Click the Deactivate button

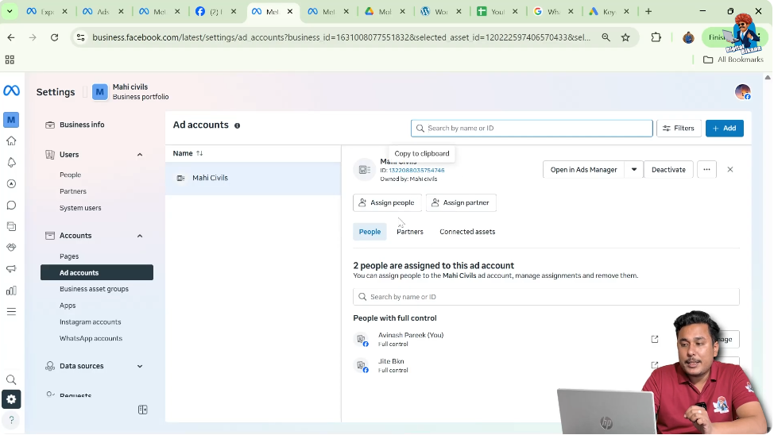click(x=668, y=170)
